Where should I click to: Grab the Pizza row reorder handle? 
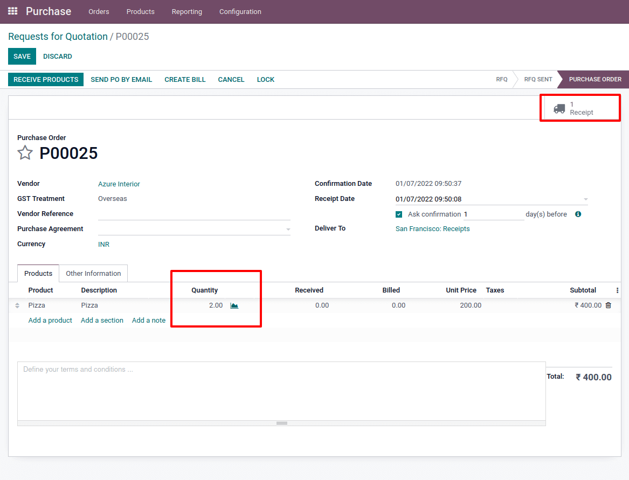[x=17, y=305]
